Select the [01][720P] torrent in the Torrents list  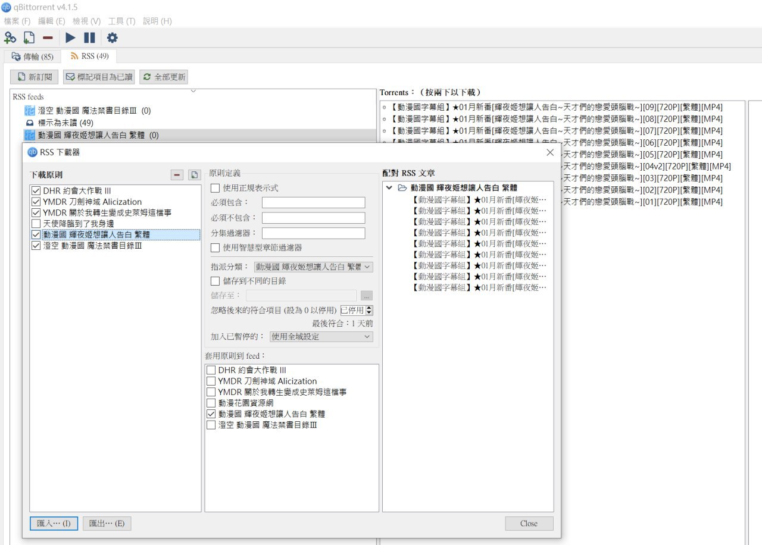pos(652,202)
